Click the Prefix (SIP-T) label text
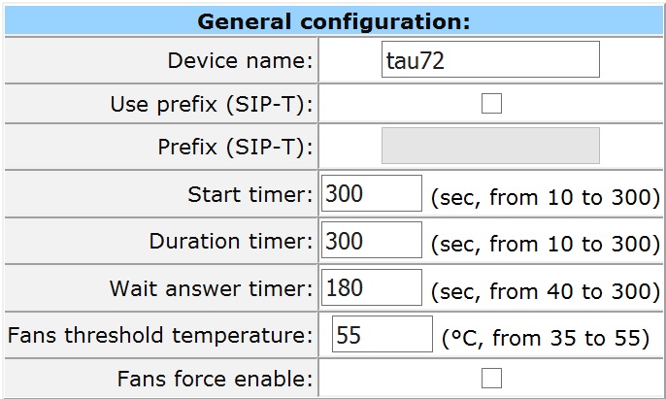Viewport: 666px width, 399px height. (235, 148)
